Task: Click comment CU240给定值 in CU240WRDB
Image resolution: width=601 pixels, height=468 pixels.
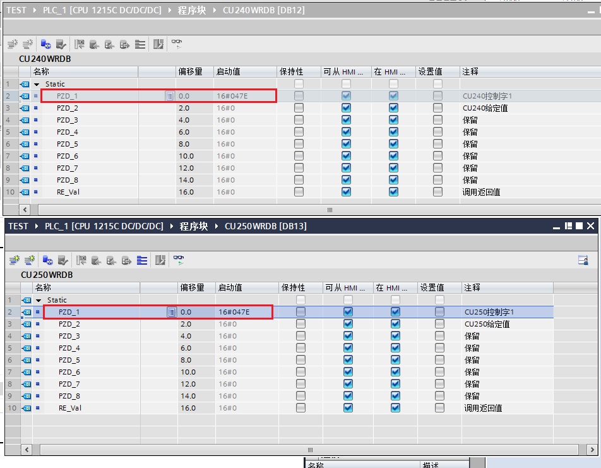Action: [x=485, y=108]
